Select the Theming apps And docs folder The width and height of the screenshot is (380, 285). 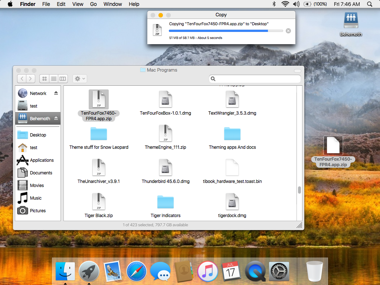[232, 134]
